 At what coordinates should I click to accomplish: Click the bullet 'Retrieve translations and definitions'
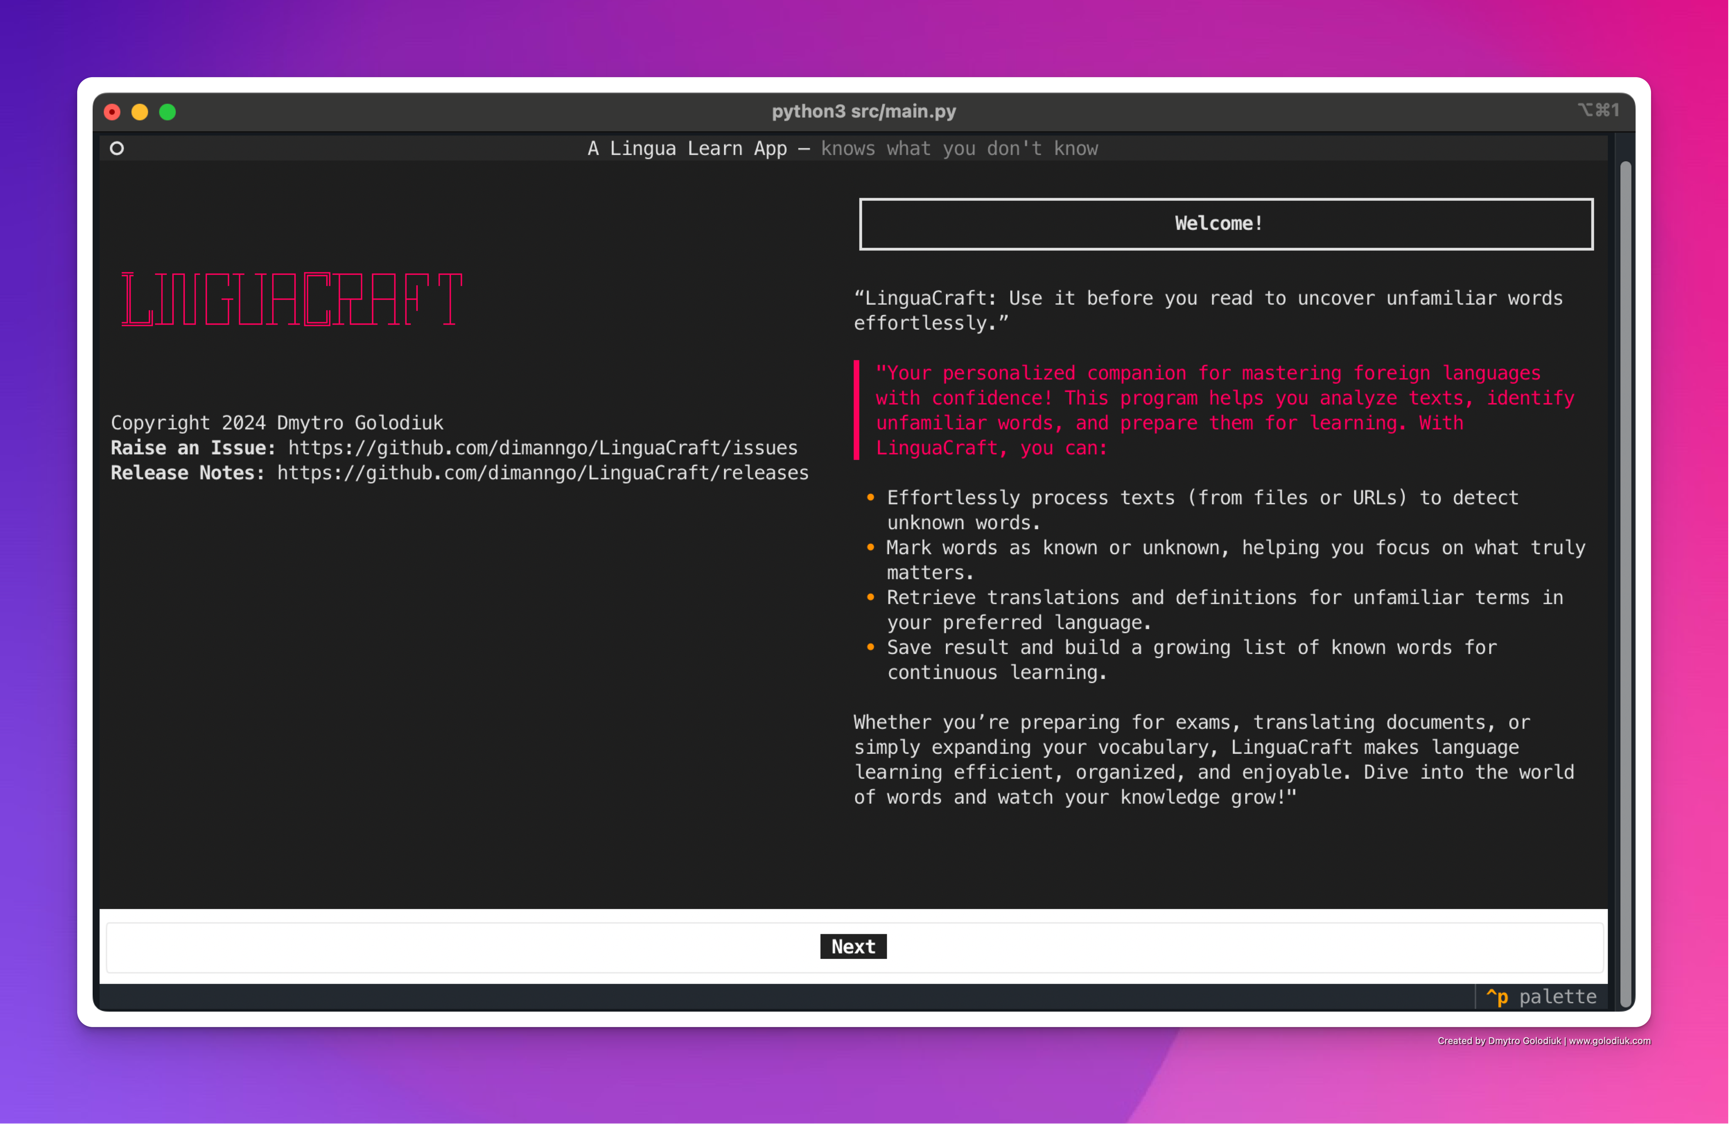(x=1225, y=610)
